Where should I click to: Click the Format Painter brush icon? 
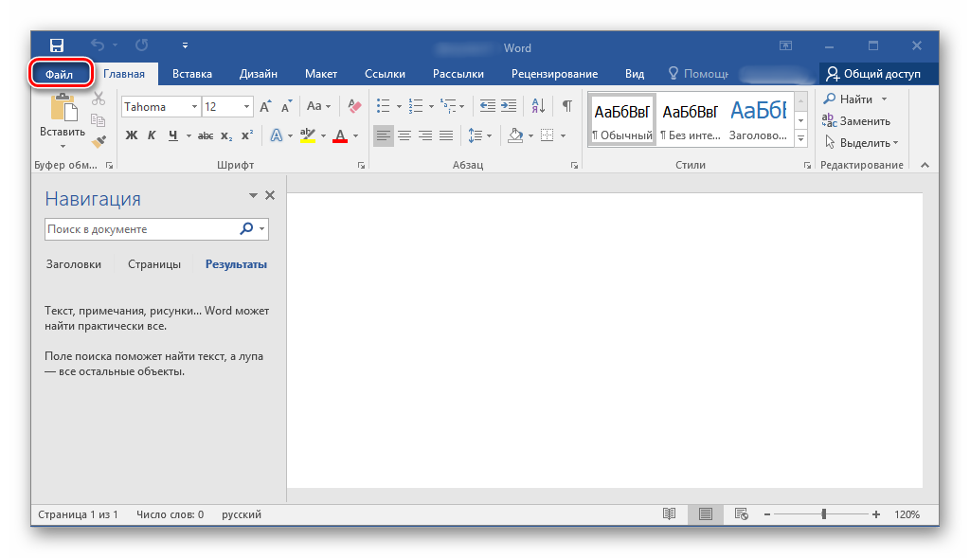coord(98,140)
